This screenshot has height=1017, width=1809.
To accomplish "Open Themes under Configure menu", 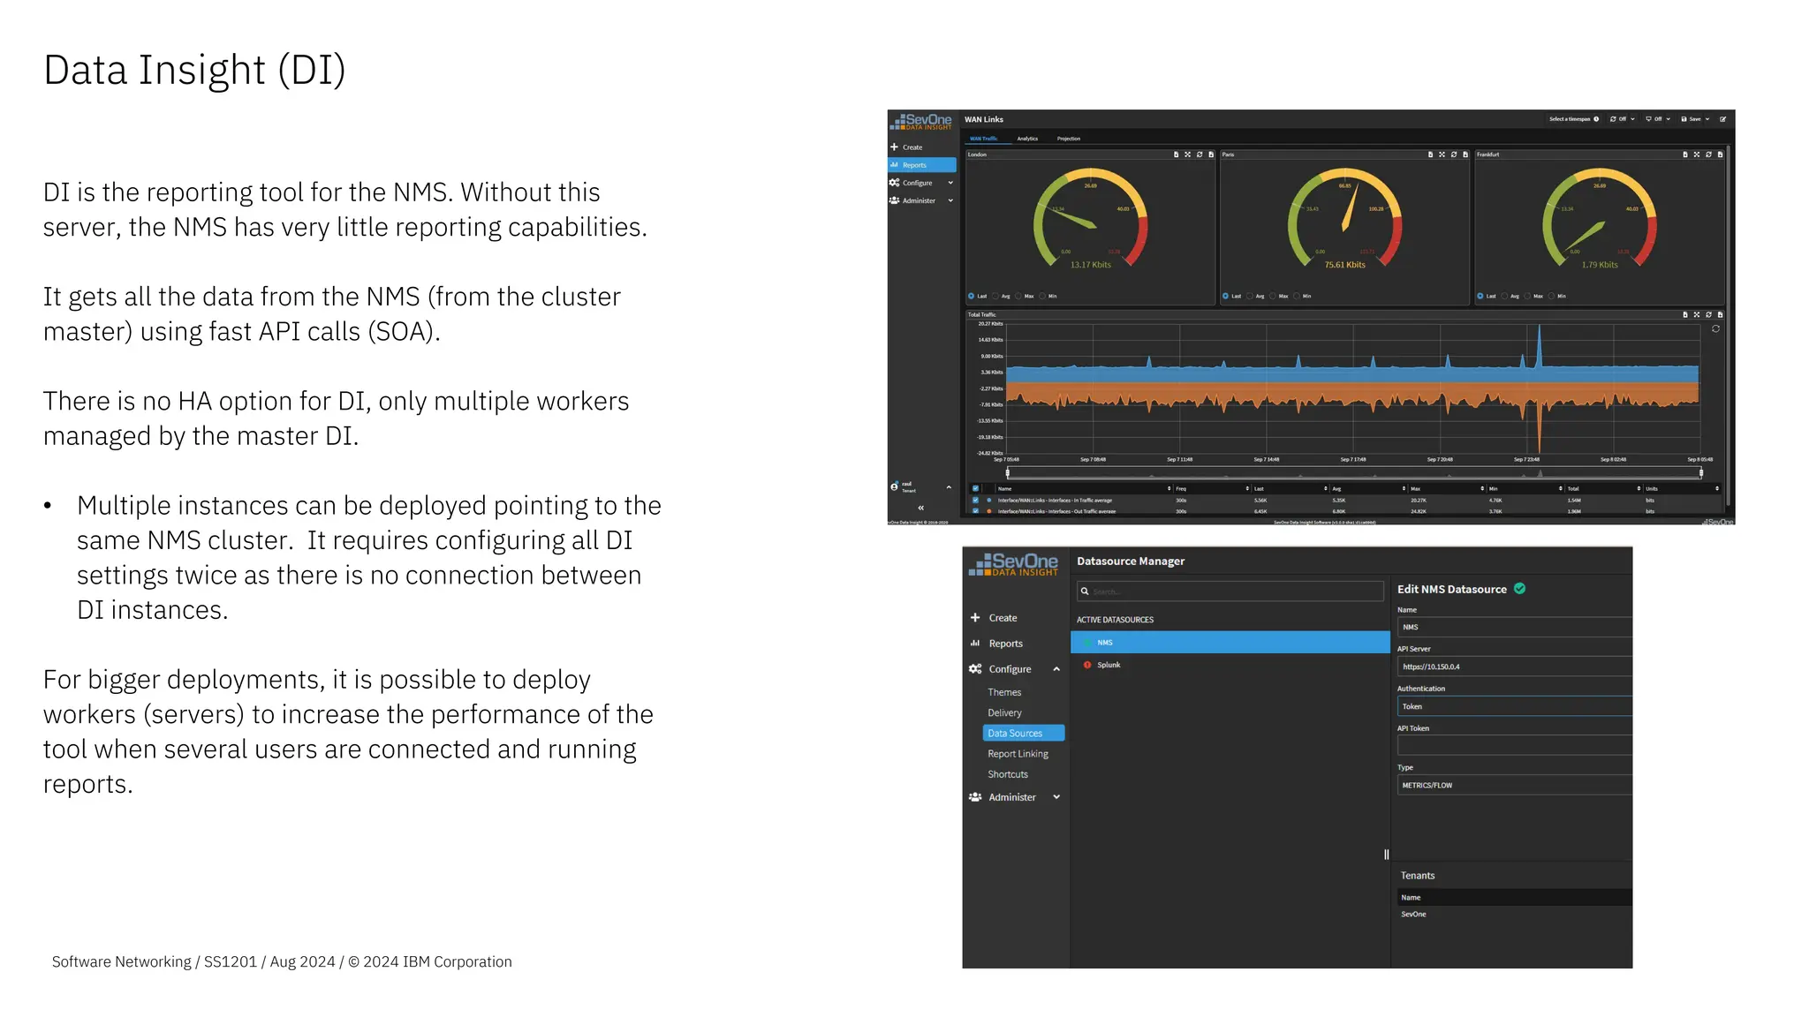I will 1004,692.
